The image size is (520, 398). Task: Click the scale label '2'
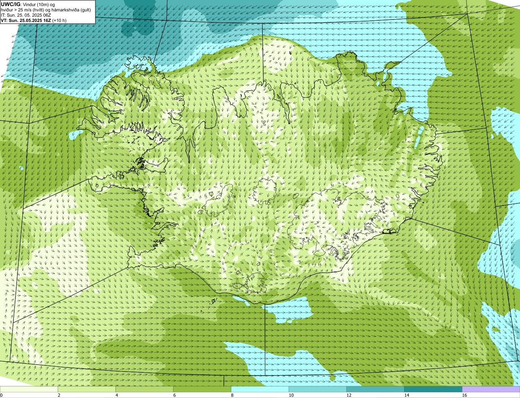(x=59, y=395)
